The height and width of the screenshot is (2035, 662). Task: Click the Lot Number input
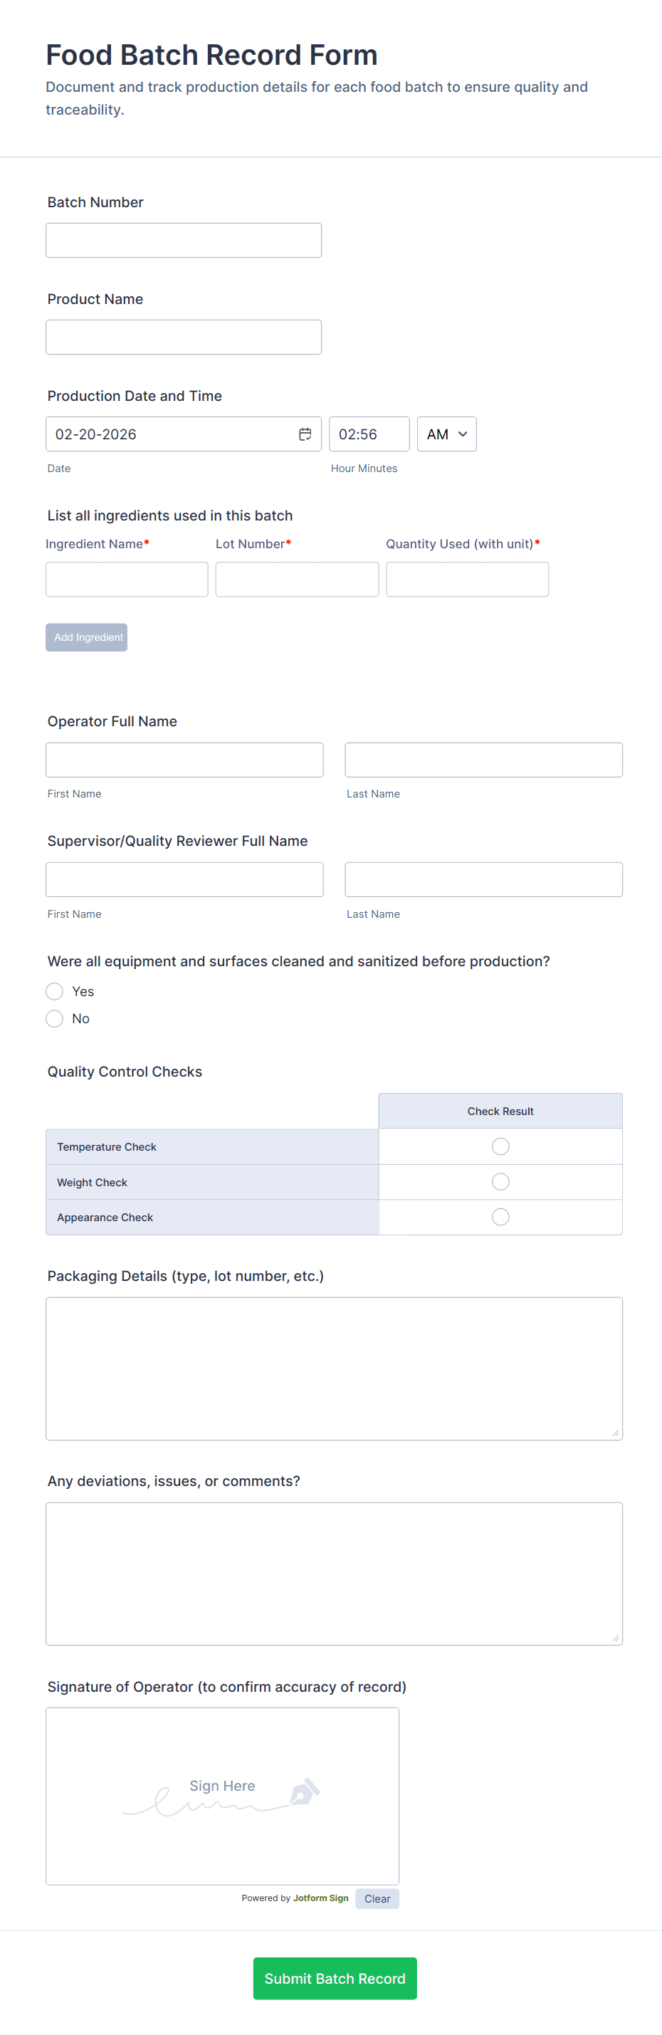297,579
